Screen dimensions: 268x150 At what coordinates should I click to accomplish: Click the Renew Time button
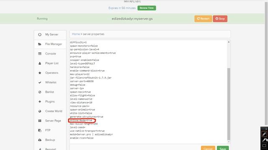click(x=147, y=8)
